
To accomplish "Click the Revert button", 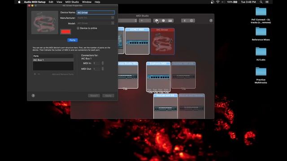I will 94,96.
